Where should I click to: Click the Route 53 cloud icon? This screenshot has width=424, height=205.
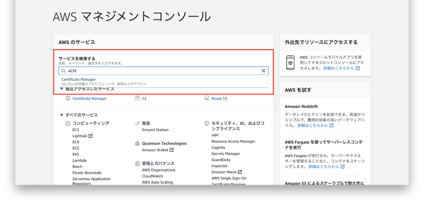pos(207,98)
